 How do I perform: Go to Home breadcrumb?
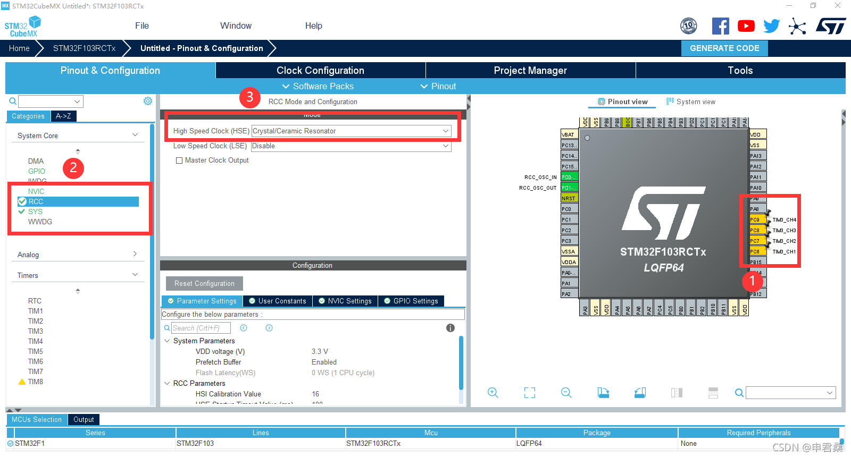(19, 48)
